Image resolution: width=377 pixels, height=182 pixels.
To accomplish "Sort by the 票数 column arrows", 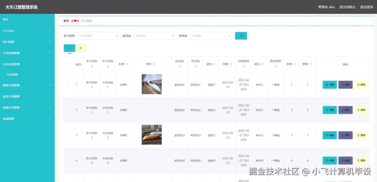I will [x=310, y=64].
